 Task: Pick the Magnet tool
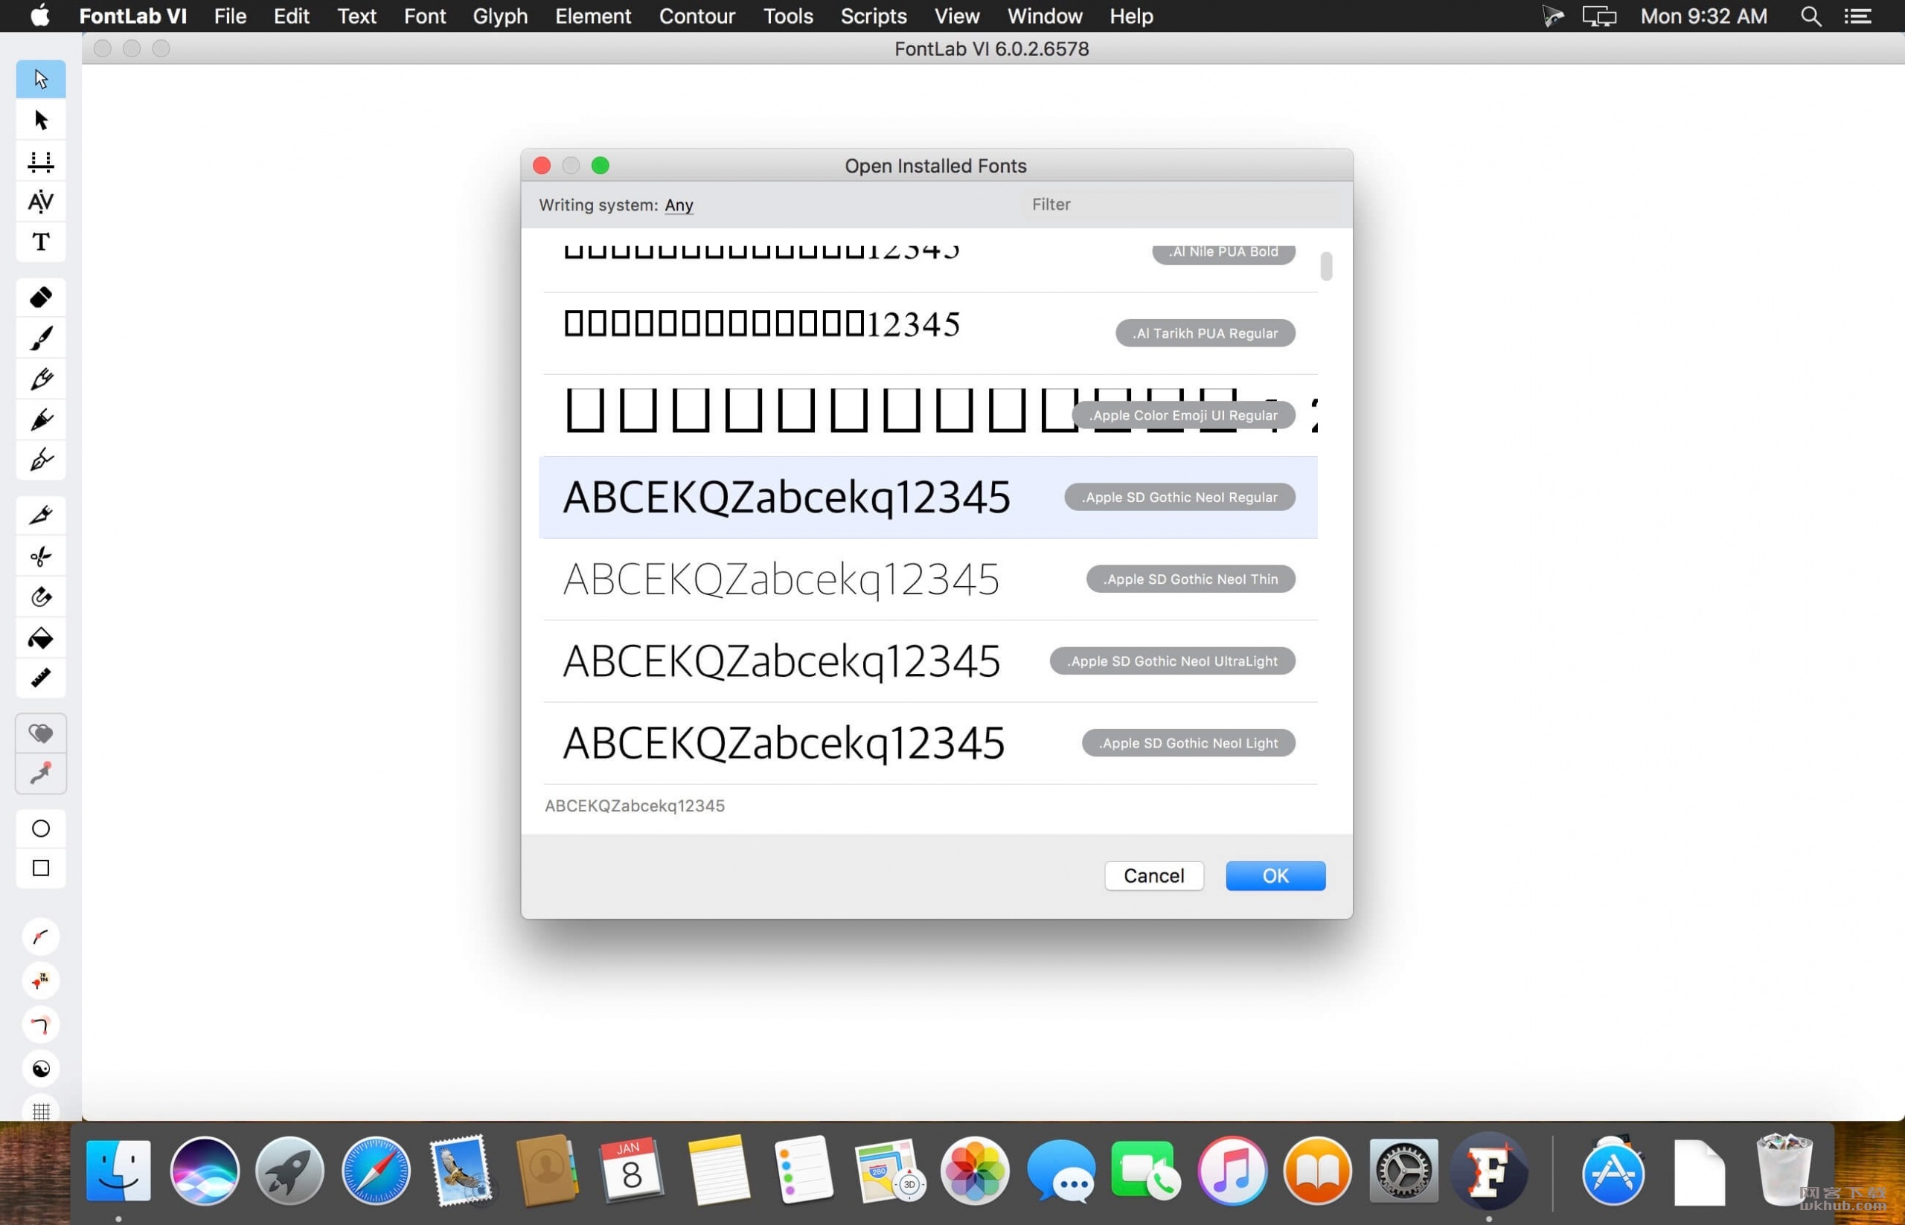(x=41, y=597)
